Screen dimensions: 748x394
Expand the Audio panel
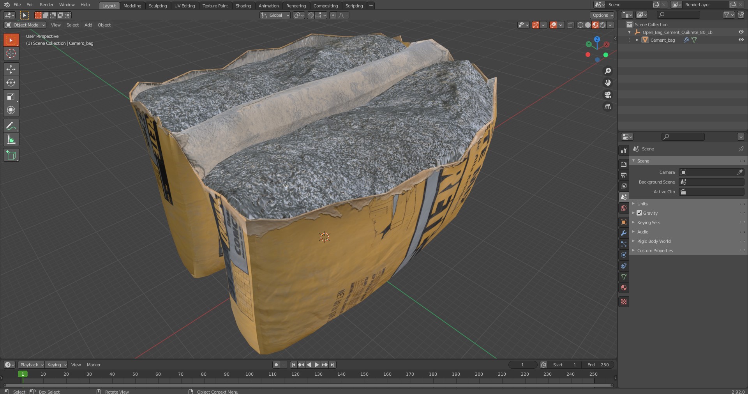click(x=642, y=232)
